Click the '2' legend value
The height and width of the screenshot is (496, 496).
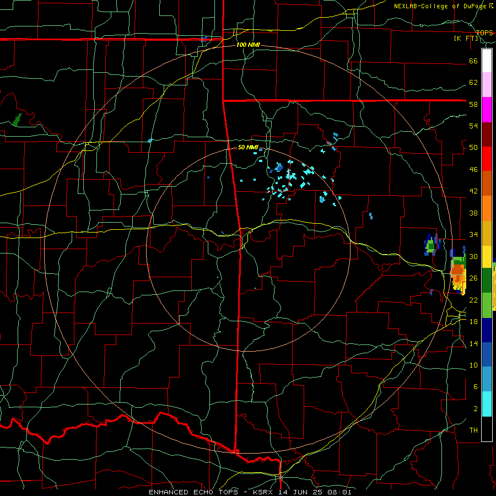(x=475, y=409)
